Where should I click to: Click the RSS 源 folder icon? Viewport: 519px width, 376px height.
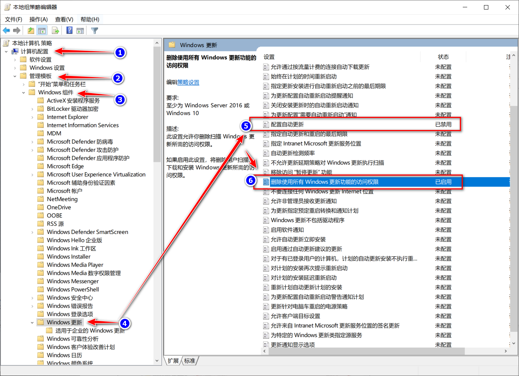[41, 223]
